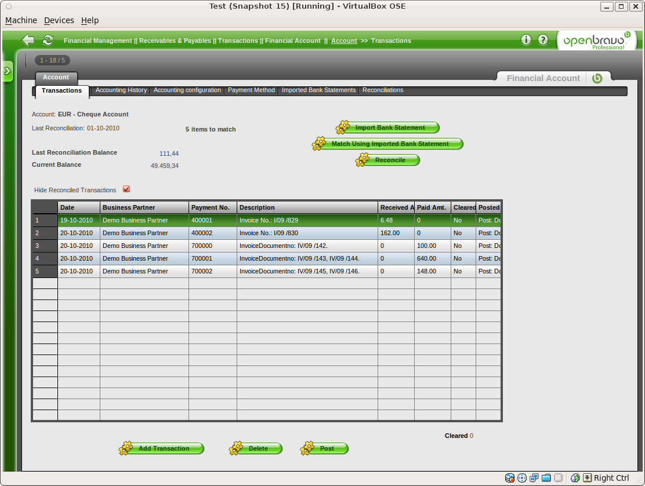The image size is (645, 486).
Task: Switch to the Reconciliations tab
Action: 383,90
